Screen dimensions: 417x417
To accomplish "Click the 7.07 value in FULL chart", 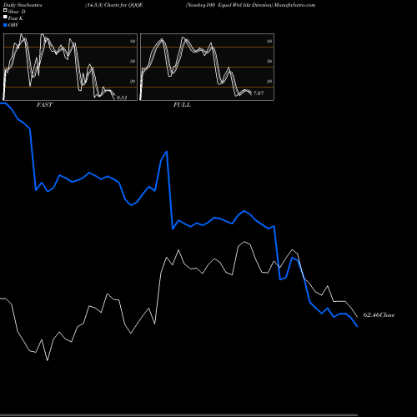I will click(259, 93).
